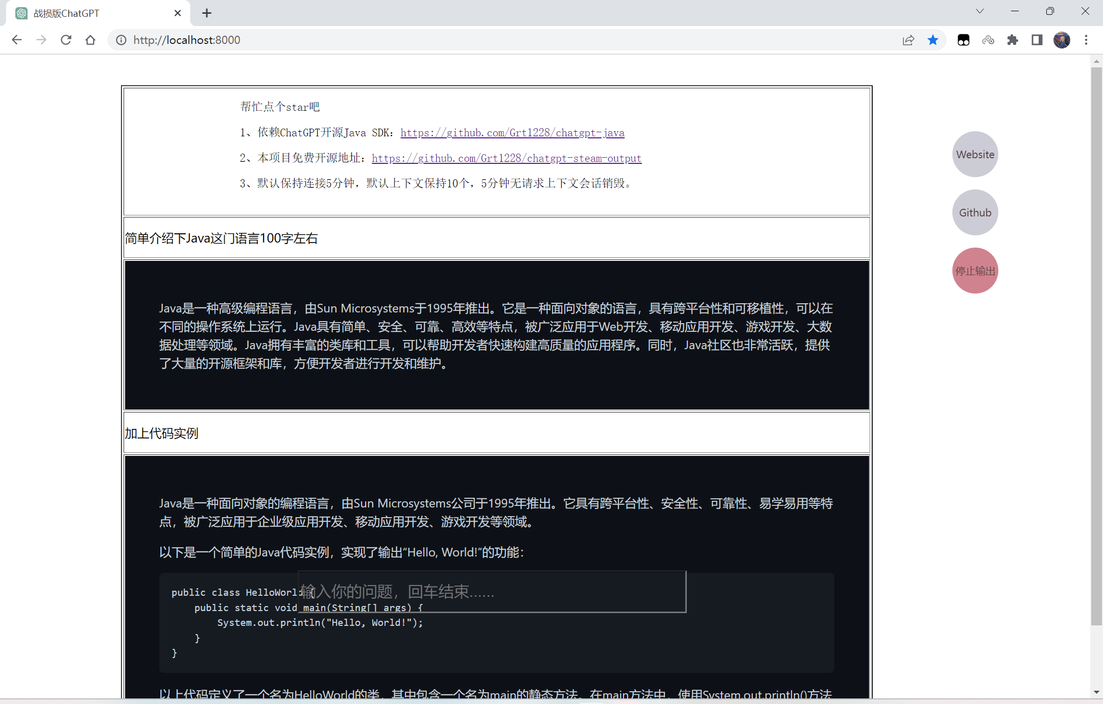Minimize the browser window
This screenshot has width=1103, height=704.
pos(1015,11)
